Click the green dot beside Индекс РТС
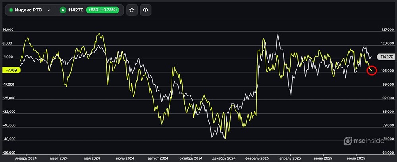397x162 pixels. pos(11,10)
